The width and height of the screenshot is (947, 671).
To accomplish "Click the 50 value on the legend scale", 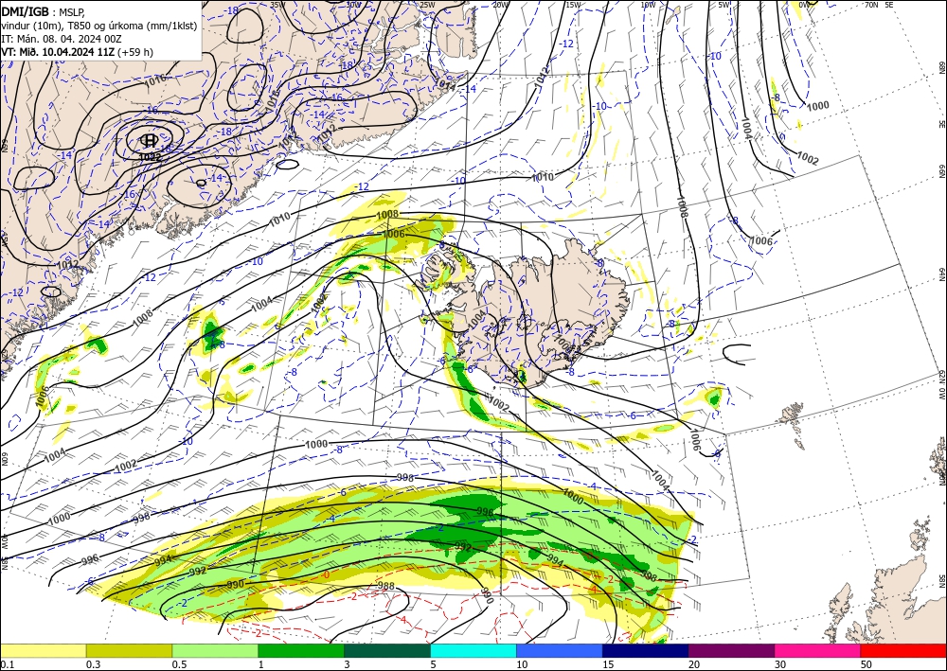I will coord(867,664).
